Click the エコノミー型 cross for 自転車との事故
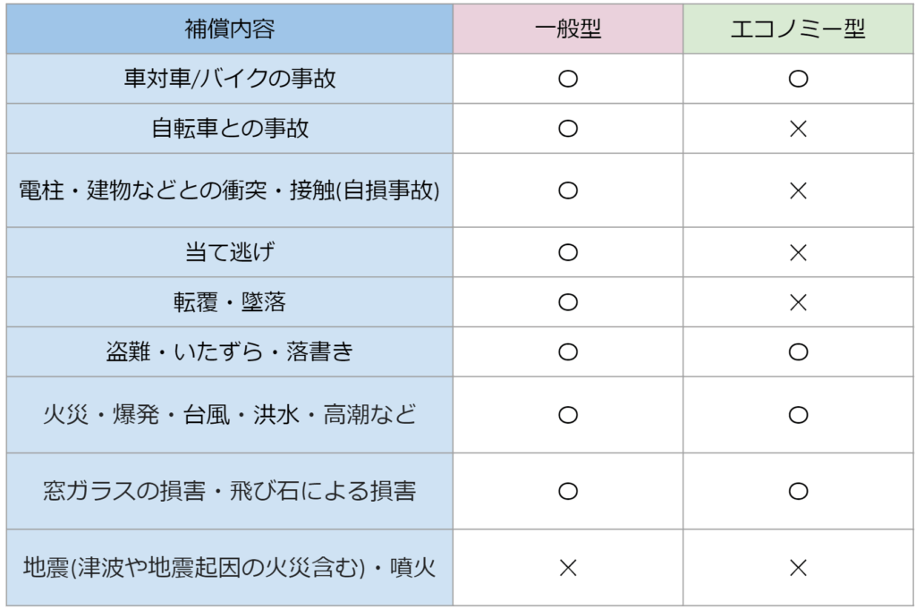 click(x=799, y=129)
